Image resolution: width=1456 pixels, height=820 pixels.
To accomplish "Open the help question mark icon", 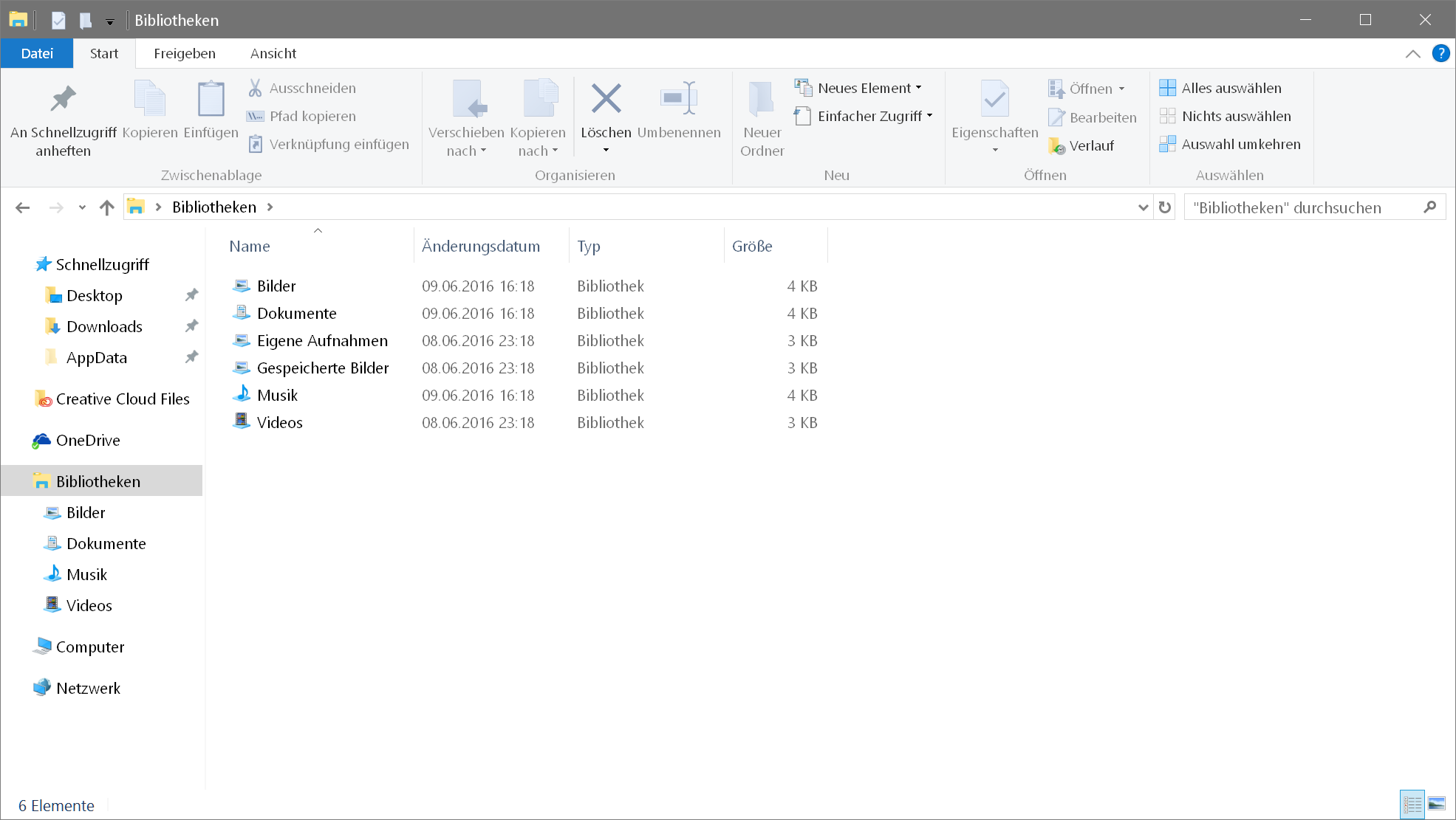I will click(x=1440, y=53).
